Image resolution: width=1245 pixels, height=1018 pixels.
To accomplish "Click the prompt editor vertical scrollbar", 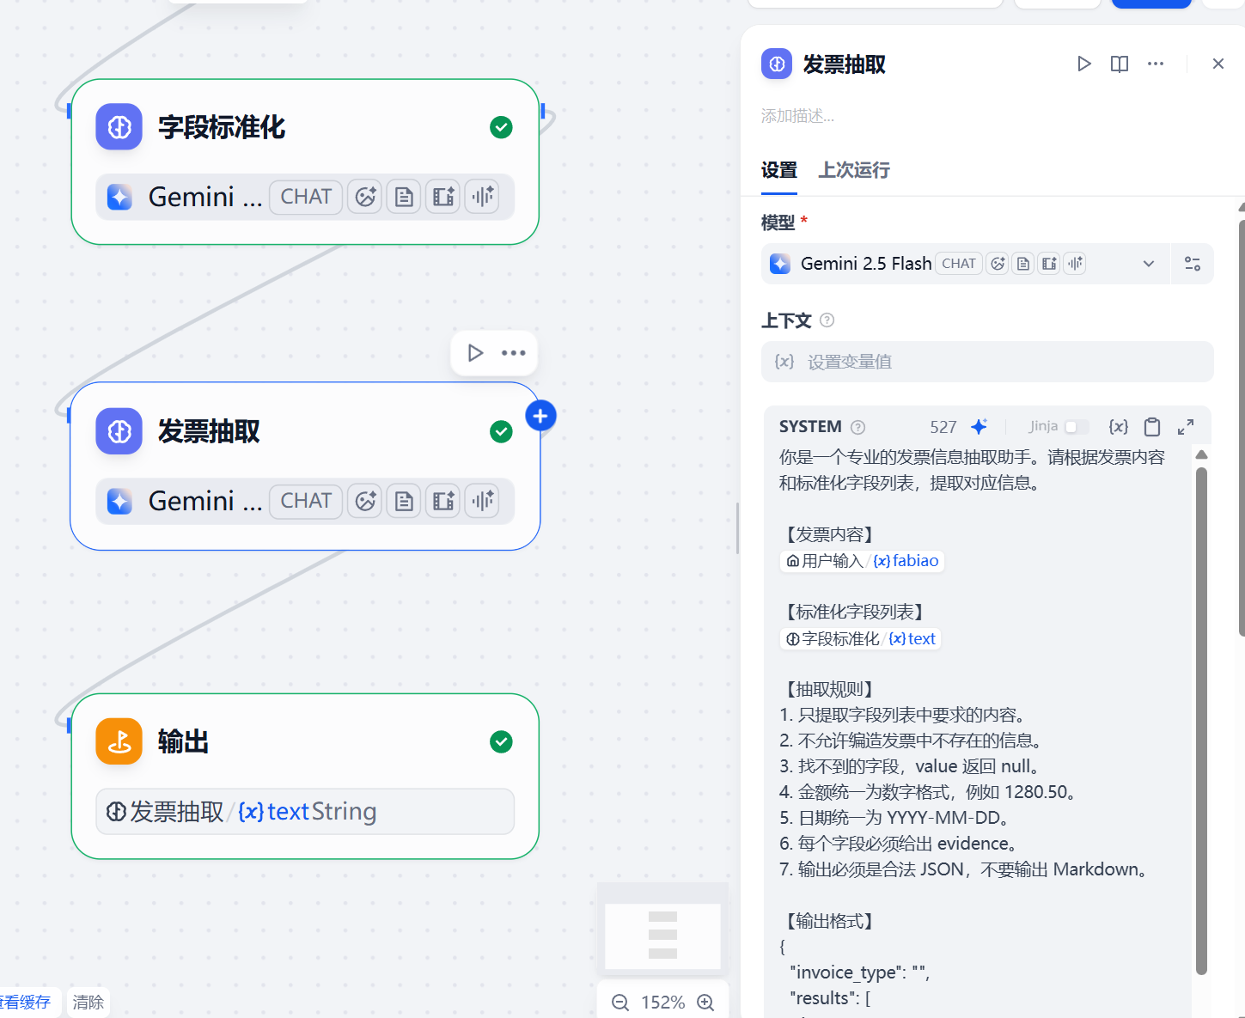I will tap(1201, 720).
